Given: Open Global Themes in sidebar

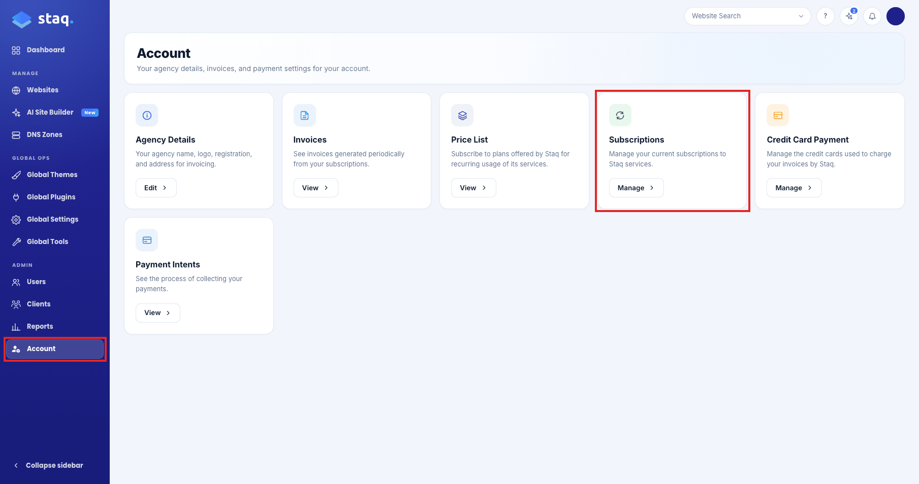Looking at the screenshot, I should [x=55, y=175].
